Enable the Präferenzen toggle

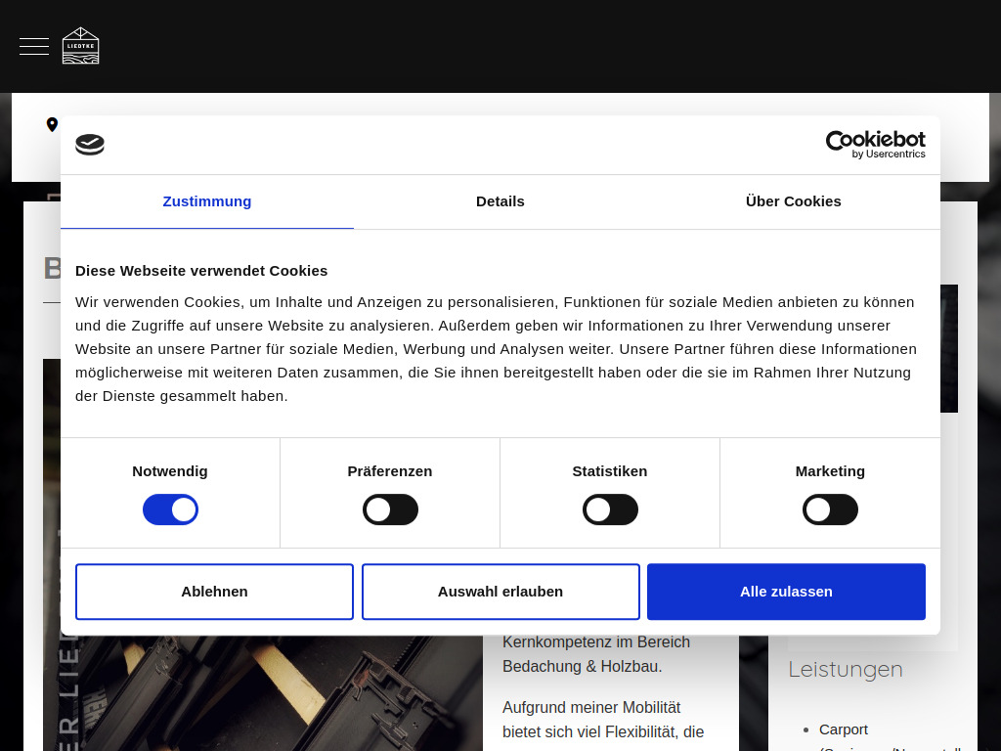390,509
